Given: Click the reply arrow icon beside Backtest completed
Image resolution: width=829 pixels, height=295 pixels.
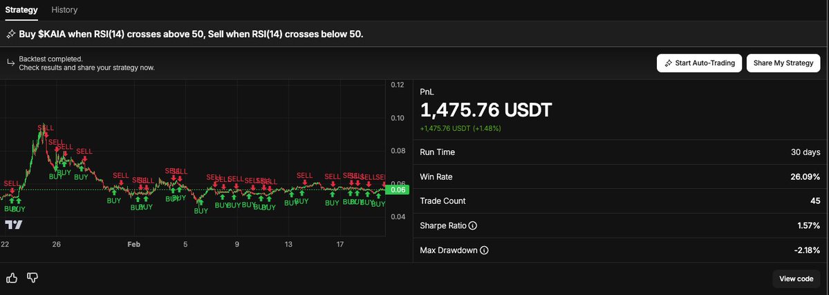Looking at the screenshot, I should [x=10, y=63].
